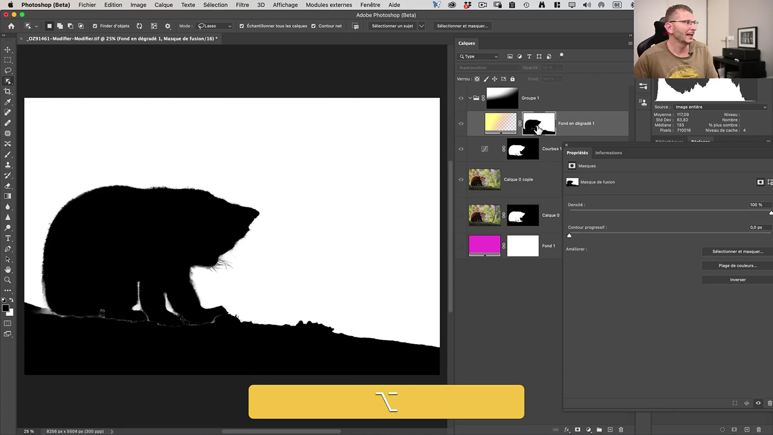The width and height of the screenshot is (773, 435).
Task: Select the Crop tool
Action: click(x=8, y=91)
